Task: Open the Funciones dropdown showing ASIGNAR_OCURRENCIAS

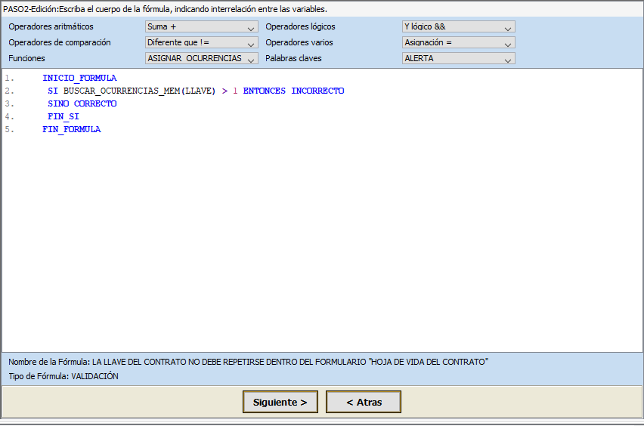Action: [x=201, y=58]
